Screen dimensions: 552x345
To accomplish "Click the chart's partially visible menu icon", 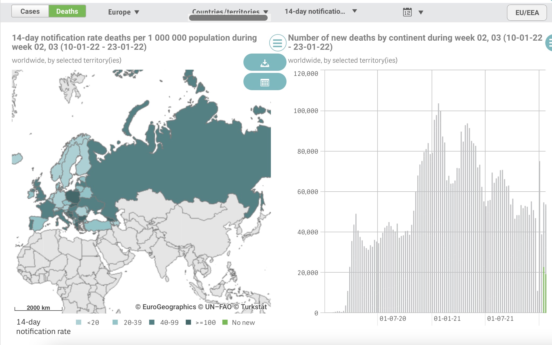I will point(549,43).
